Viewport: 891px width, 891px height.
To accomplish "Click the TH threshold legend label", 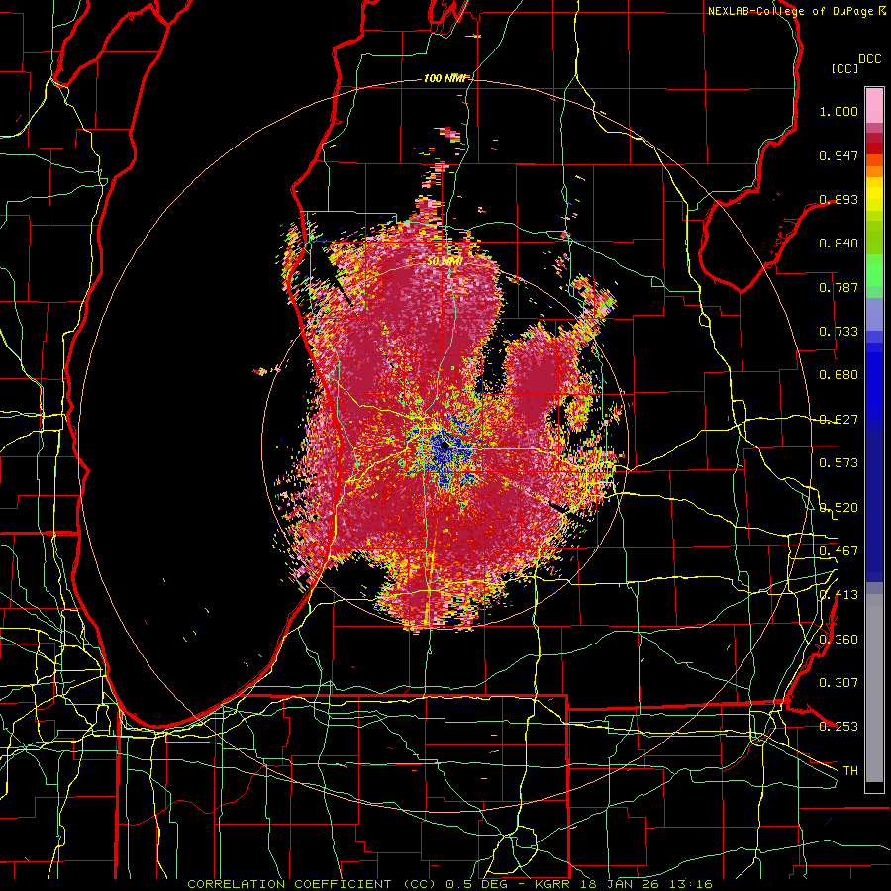I will point(850,771).
